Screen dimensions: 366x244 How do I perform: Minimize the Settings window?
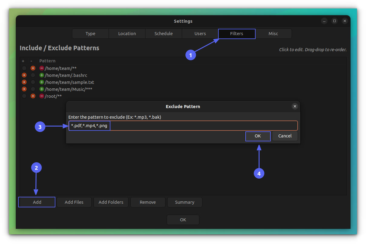324,21
